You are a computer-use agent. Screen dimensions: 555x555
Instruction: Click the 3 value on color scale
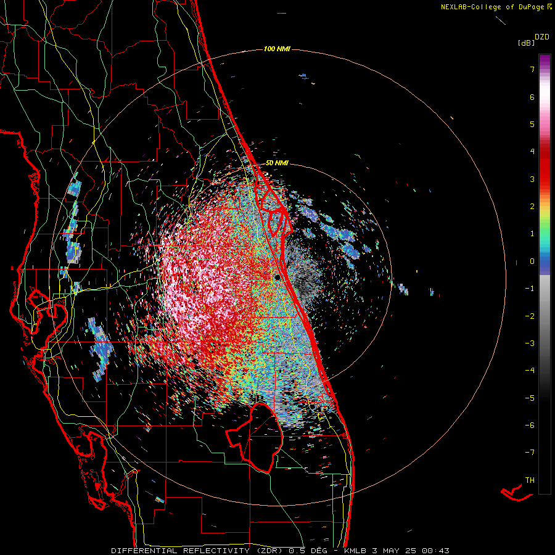click(x=532, y=179)
